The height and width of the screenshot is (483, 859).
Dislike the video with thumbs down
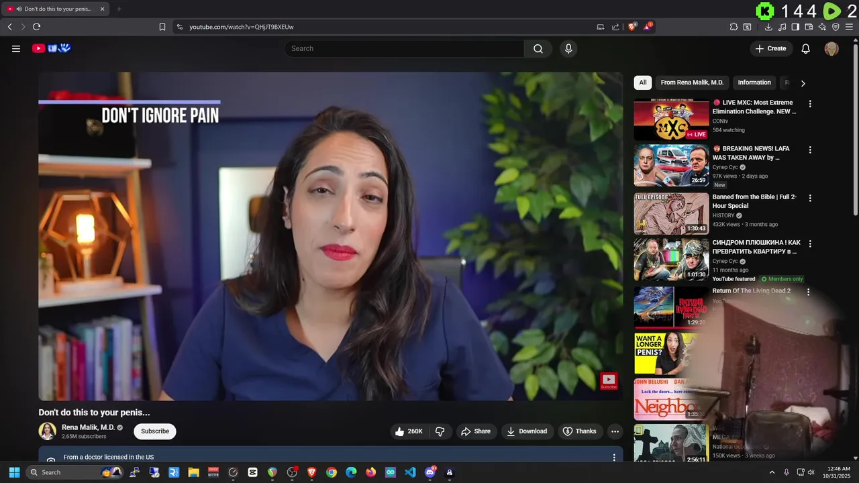[x=440, y=431]
